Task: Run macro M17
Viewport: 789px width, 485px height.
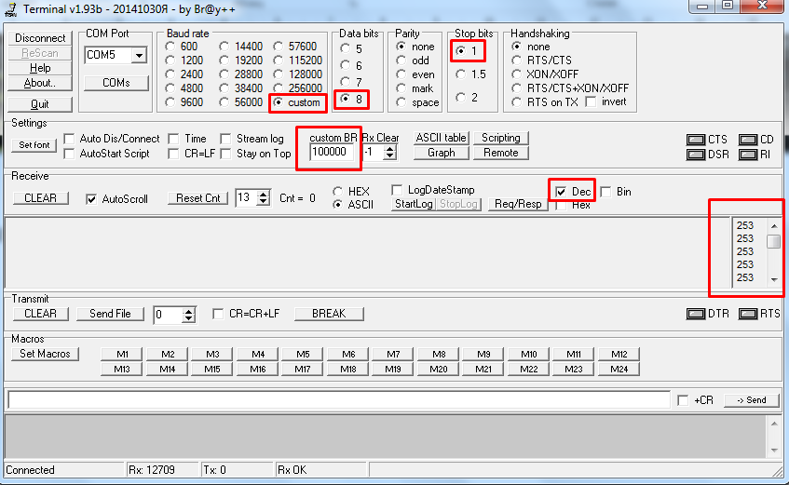Action: click(303, 370)
